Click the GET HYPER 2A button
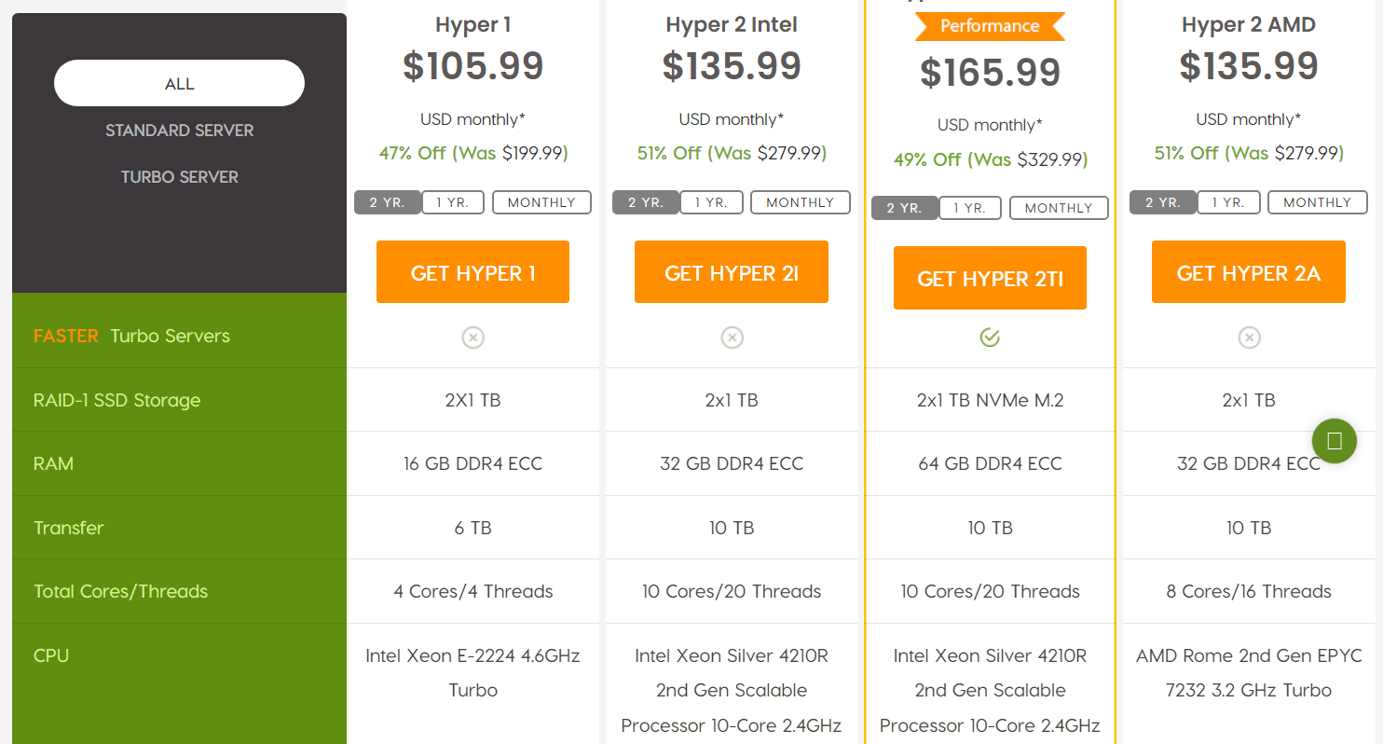The image size is (1383, 744). click(x=1249, y=272)
